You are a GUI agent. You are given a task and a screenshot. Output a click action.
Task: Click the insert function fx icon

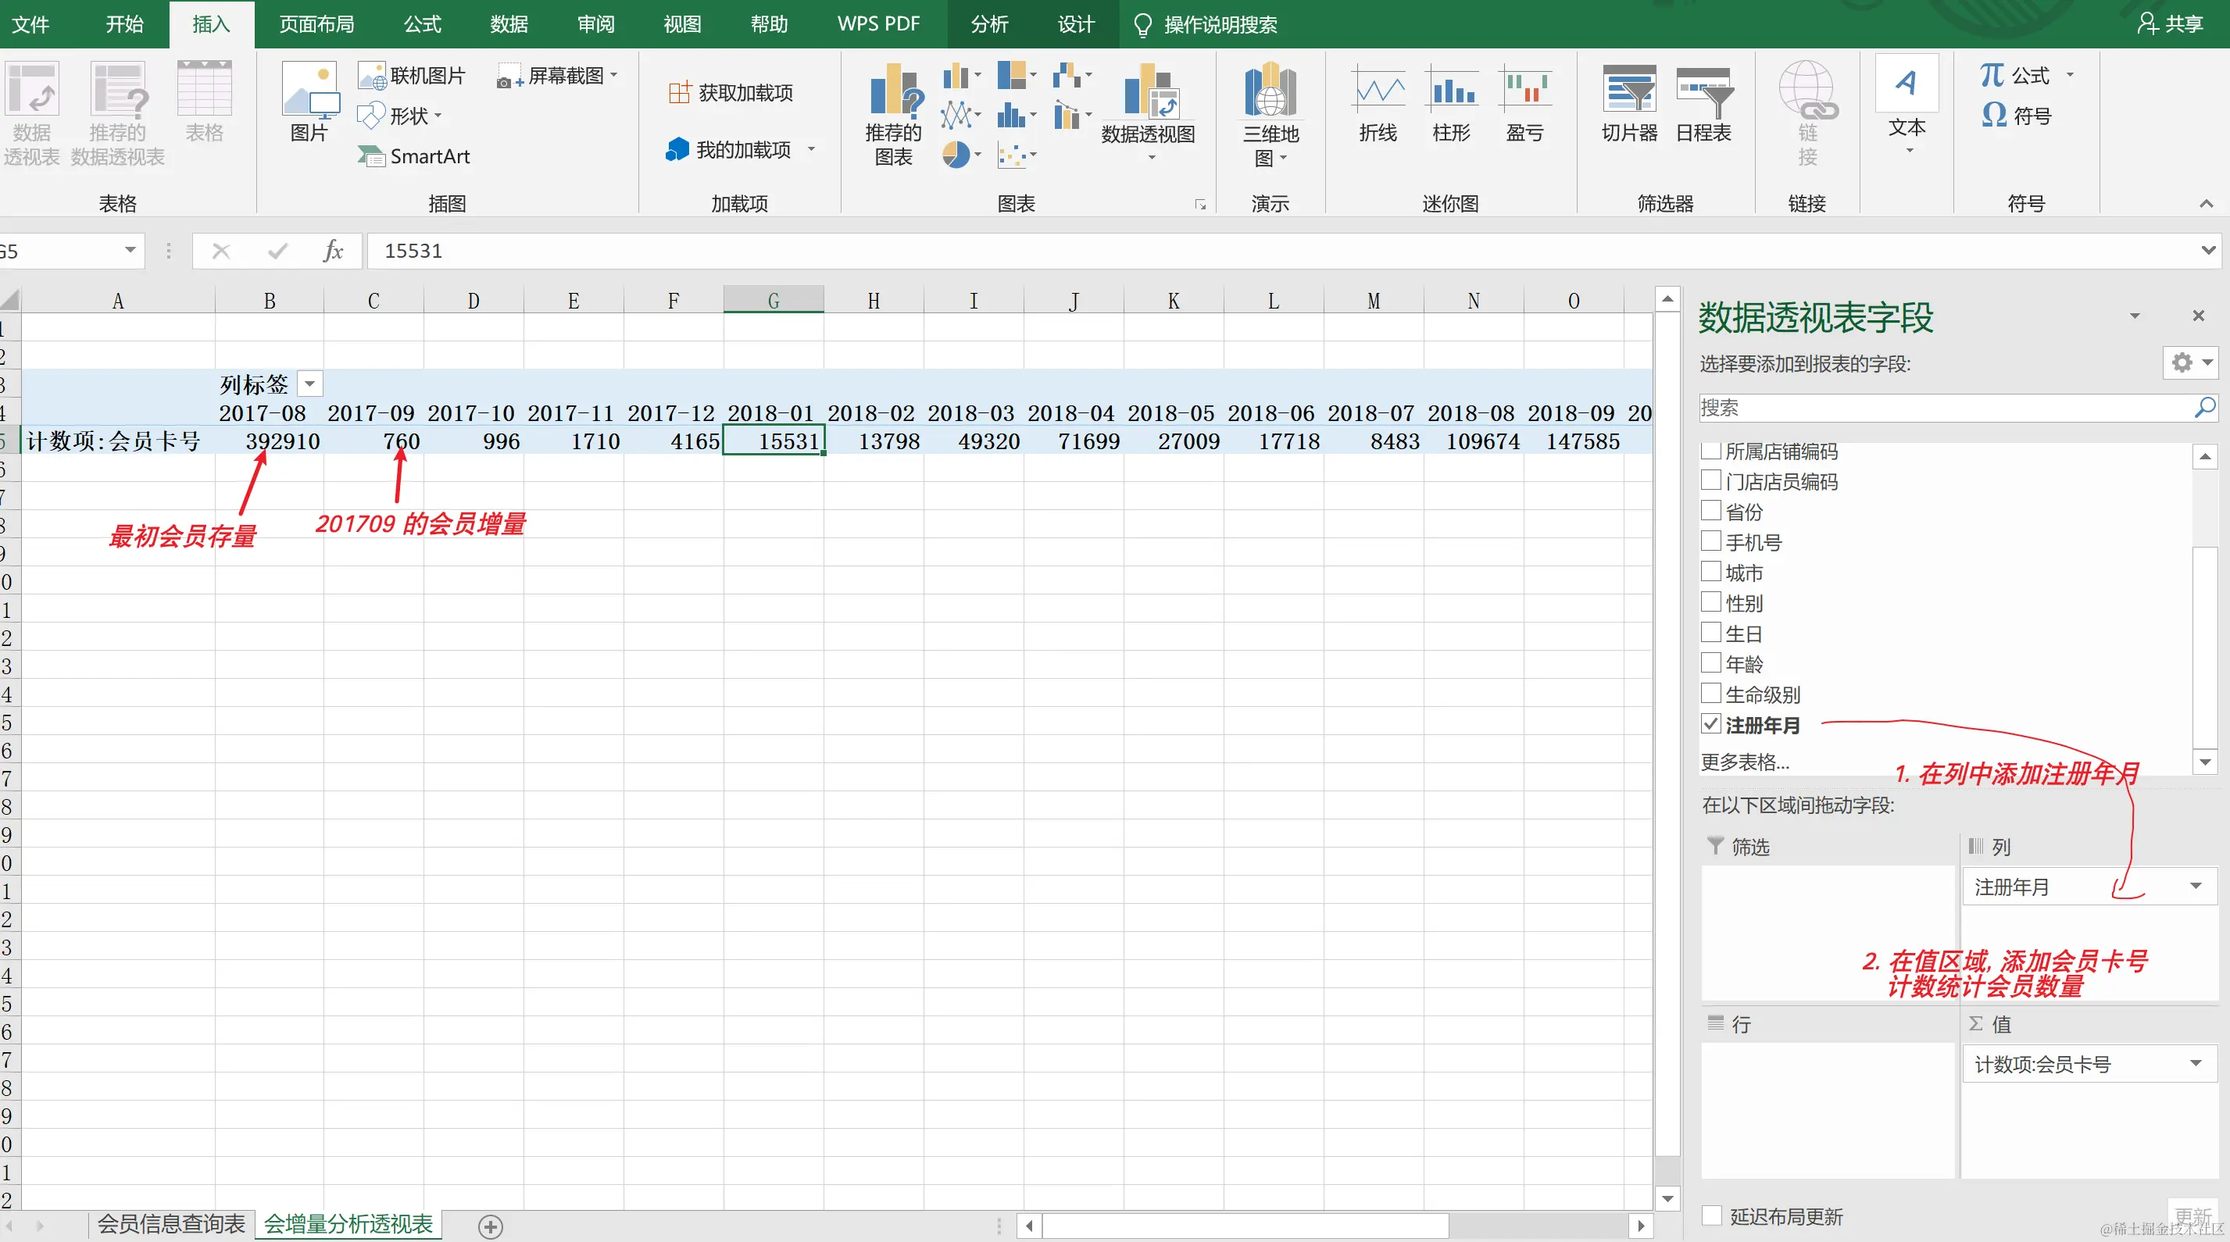pyautogui.click(x=334, y=251)
